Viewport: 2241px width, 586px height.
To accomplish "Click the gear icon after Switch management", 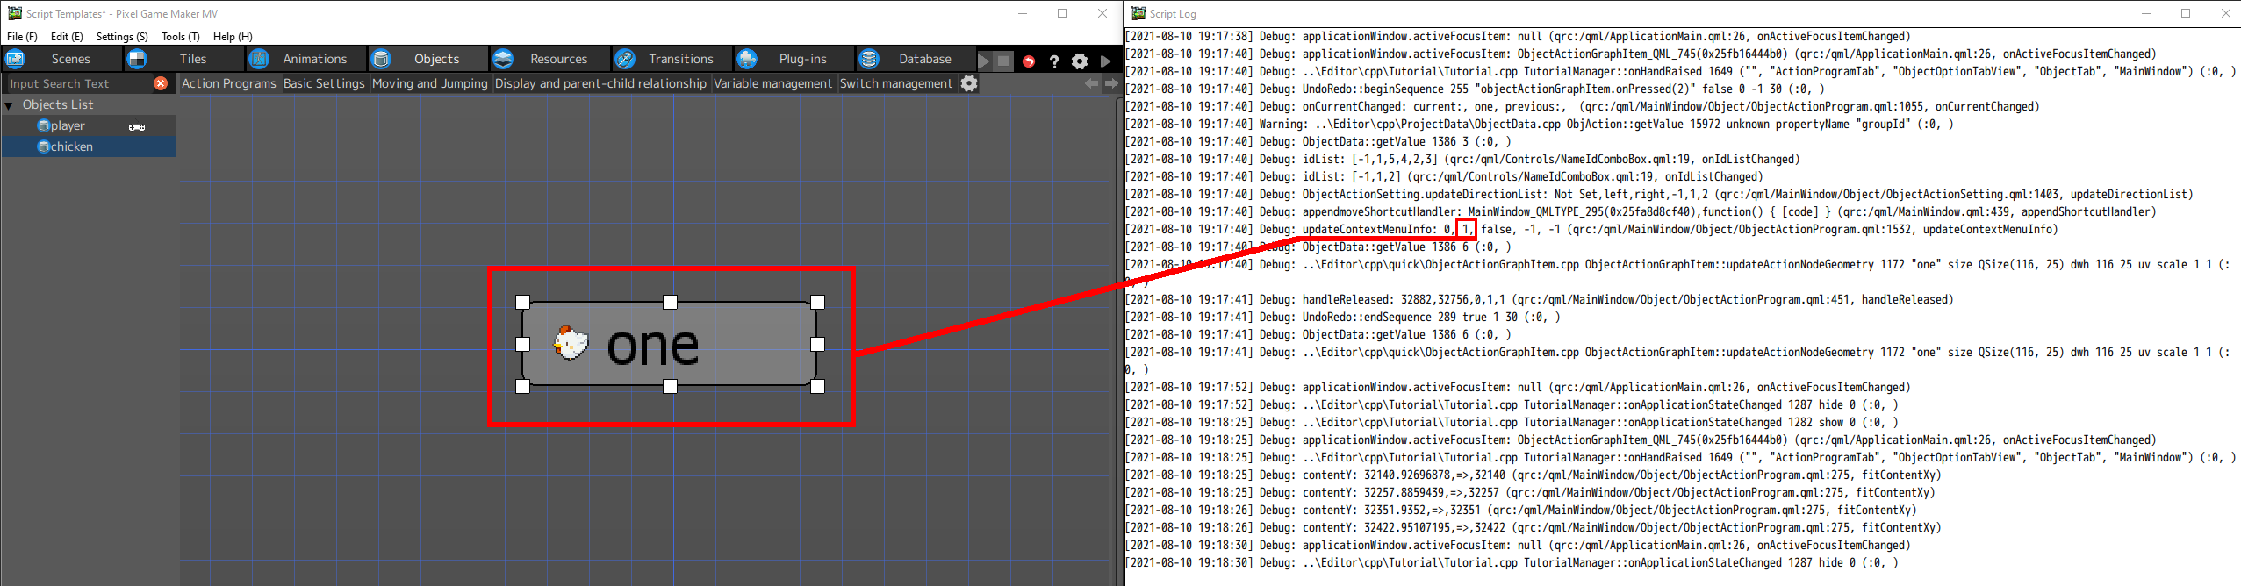I will click(969, 83).
